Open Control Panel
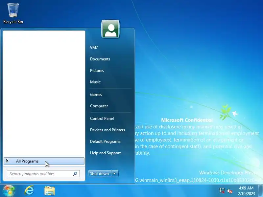The width and height of the screenshot is (263, 197). (x=102, y=119)
